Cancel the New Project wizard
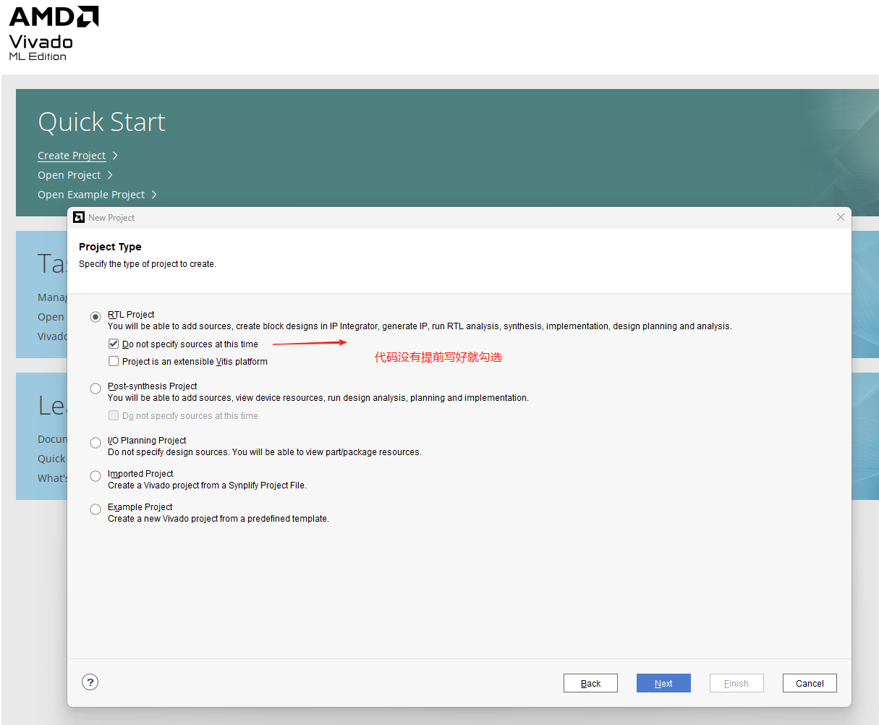This screenshot has height=725, width=879. pos(810,683)
